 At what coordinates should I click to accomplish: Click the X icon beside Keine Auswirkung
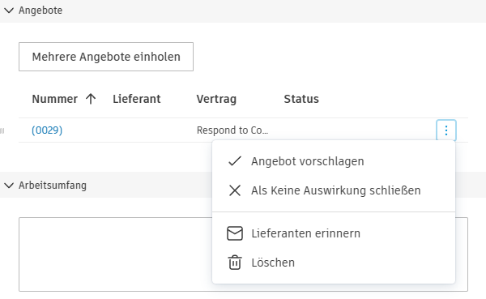(235, 190)
